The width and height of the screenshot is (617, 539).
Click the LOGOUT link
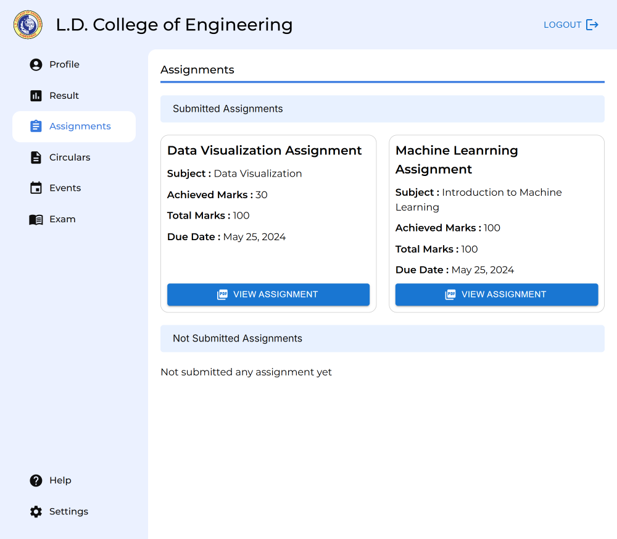click(562, 25)
